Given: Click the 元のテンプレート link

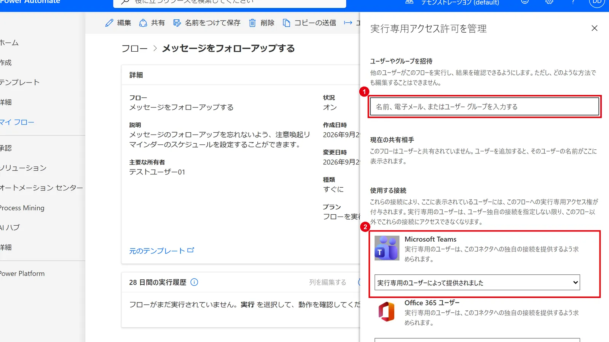Looking at the screenshot, I should pyautogui.click(x=157, y=251).
